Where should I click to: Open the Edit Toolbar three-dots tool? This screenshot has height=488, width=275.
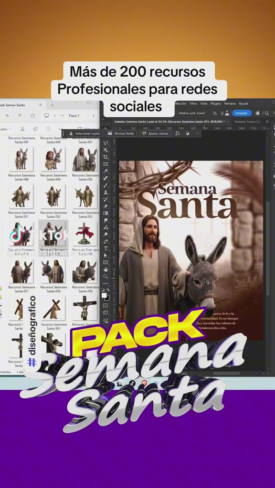pyautogui.click(x=106, y=284)
